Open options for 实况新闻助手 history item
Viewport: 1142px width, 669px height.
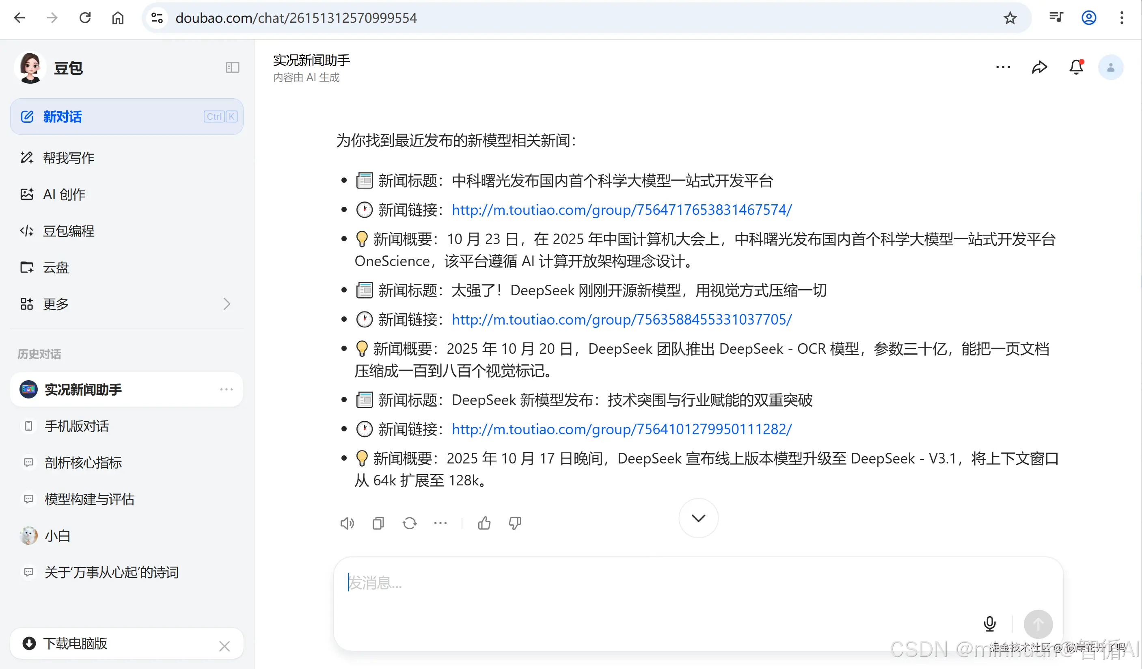coord(226,390)
